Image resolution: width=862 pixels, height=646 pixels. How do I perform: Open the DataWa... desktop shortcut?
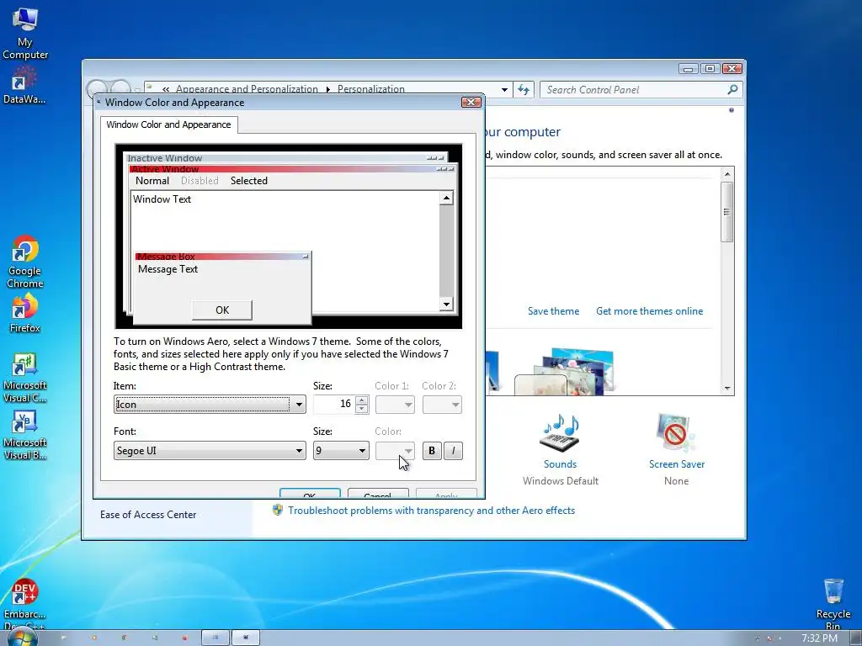click(x=24, y=85)
